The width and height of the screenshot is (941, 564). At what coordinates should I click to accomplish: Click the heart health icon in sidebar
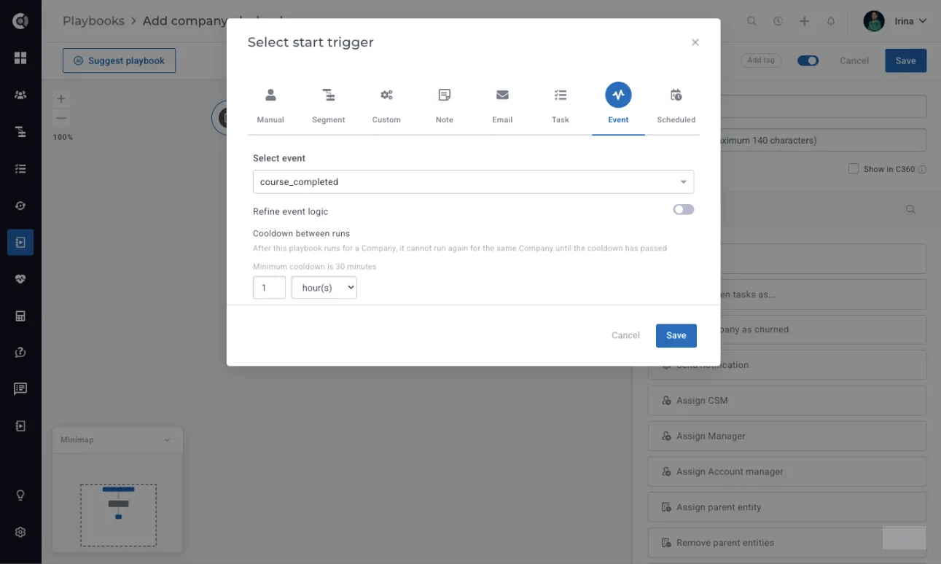click(20, 279)
